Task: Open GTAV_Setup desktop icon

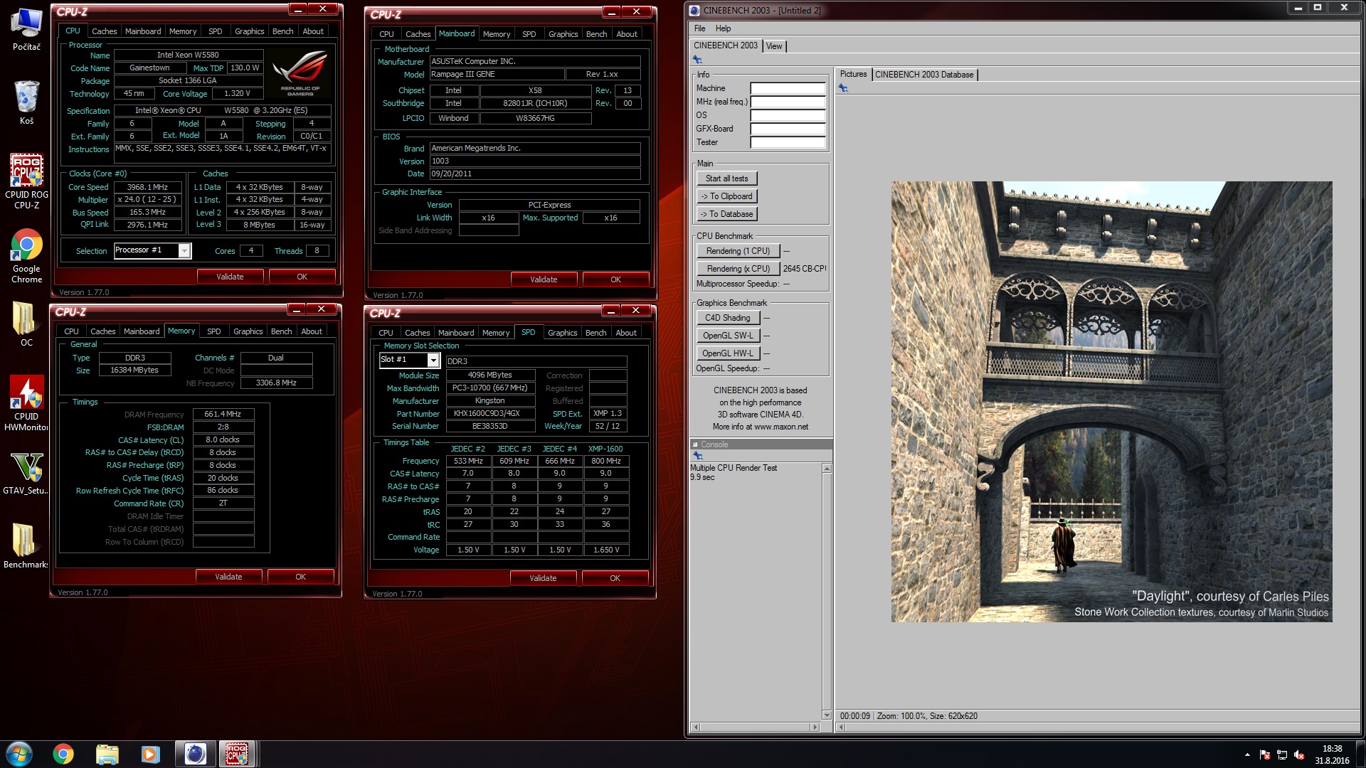Action: [26, 473]
